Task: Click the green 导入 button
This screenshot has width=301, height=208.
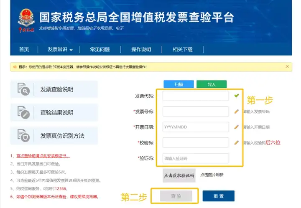Action: [x=212, y=84]
